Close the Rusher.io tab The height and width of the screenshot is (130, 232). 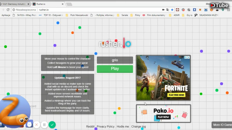[63, 4]
